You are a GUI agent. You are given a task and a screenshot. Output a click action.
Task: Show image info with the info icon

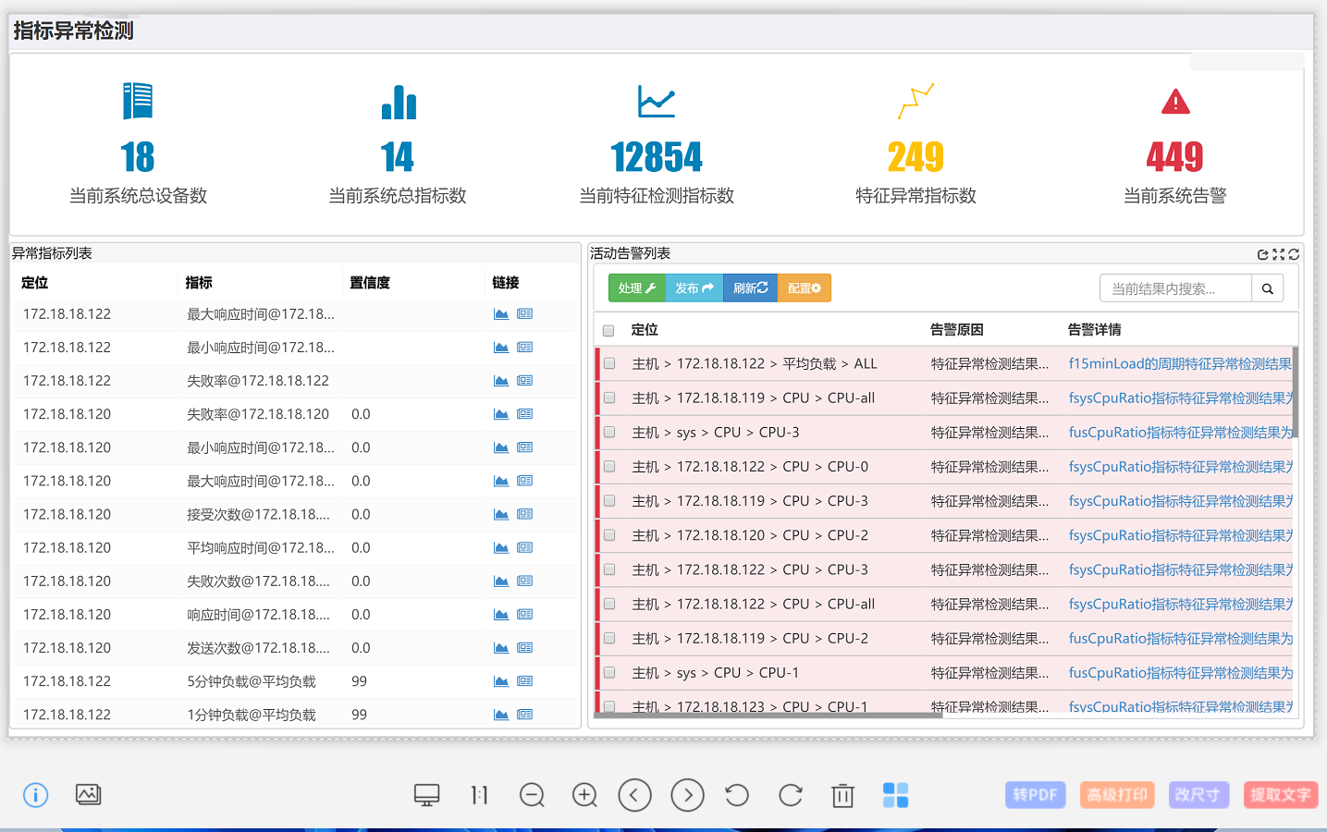click(x=35, y=795)
